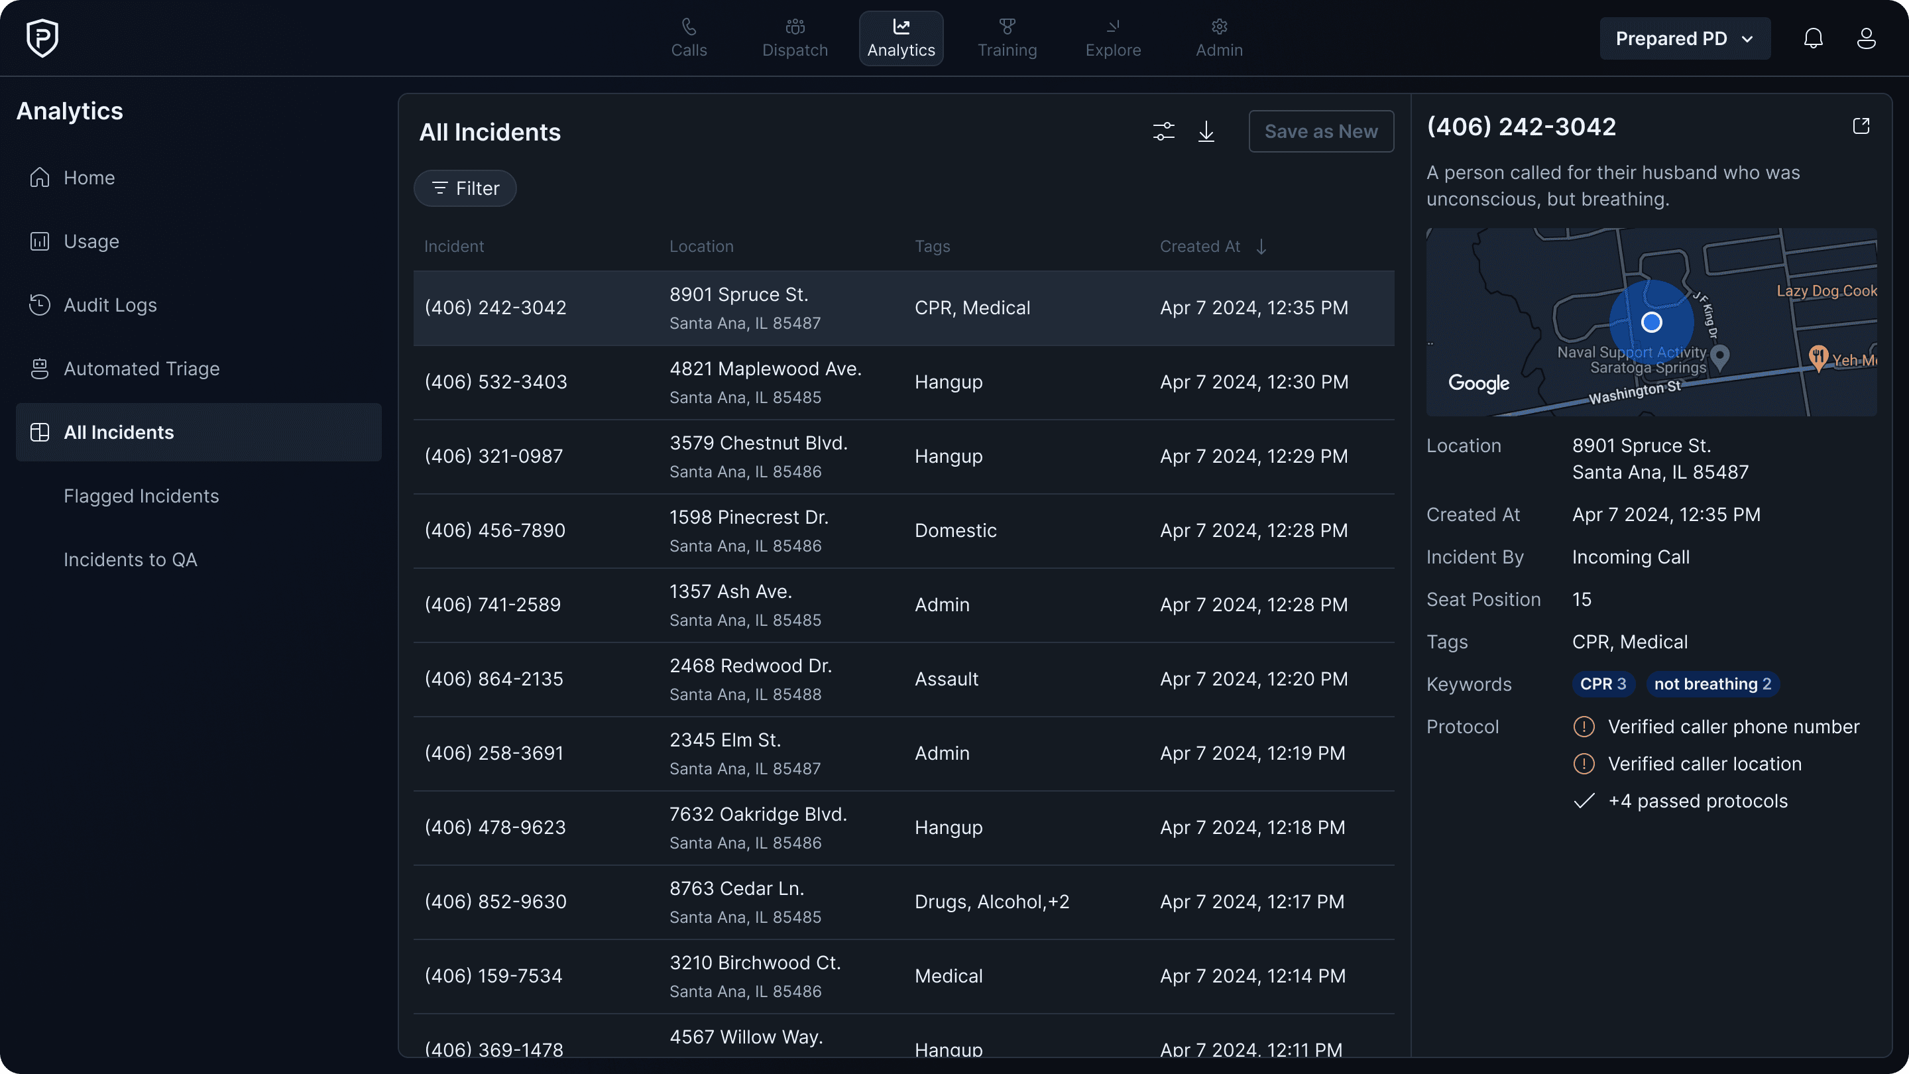Open the Usage analytics page
1909x1074 pixels.
coord(90,241)
